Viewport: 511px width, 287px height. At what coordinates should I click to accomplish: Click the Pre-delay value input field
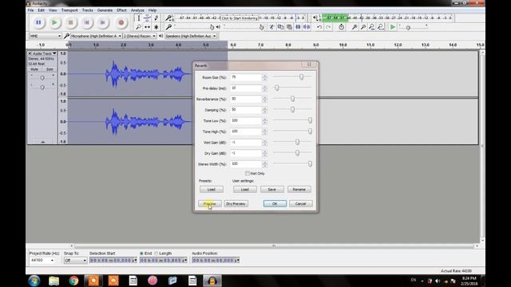click(x=246, y=88)
